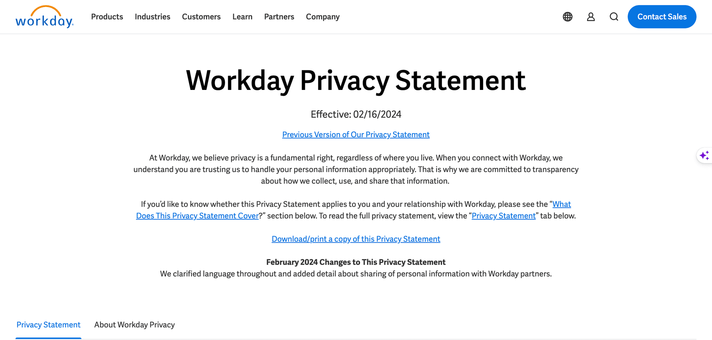Switch to the About Workday Privacy tab
Image resolution: width=712 pixels, height=340 pixels.
point(134,324)
